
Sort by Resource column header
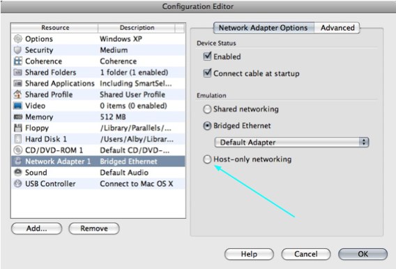point(55,28)
